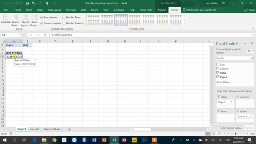
Task: Open the Blank Rows tool
Action: (34, 20)
